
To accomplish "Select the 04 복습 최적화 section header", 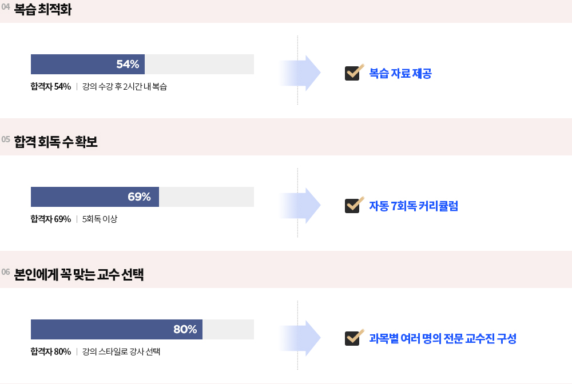I will pyautogui.click(x=43, y=10).
